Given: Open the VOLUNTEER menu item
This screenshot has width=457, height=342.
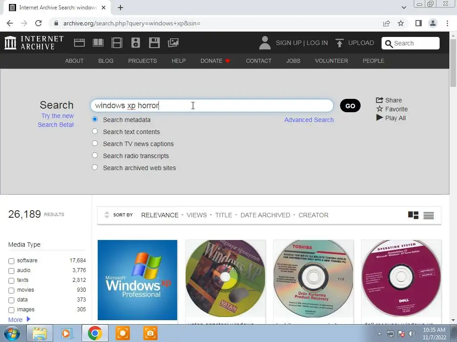Looking at the screenshot, I should (332, 61).
